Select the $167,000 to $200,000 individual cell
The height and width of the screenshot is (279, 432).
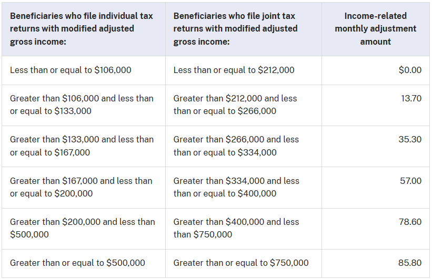point(81,187)
